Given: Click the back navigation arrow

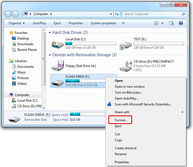Looking at the screenshot, I should click(8, 14).
